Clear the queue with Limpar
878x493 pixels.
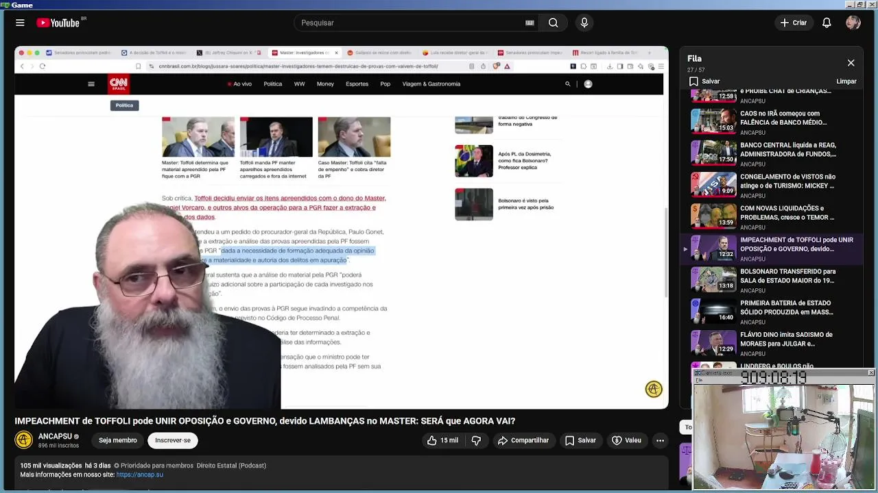pos(846,81)
